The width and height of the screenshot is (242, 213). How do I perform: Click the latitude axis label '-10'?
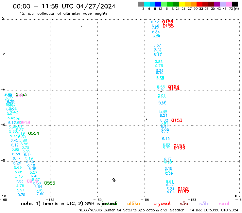pyautogui.click(x=3, y=196)
